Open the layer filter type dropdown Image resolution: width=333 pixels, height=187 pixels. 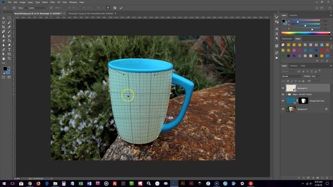coord(289,72)
